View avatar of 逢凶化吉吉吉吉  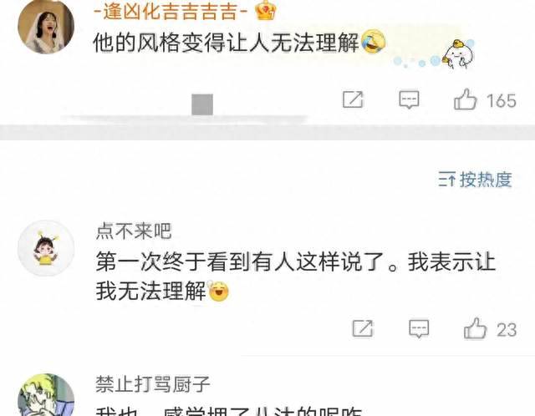click(x=46, y=26)
